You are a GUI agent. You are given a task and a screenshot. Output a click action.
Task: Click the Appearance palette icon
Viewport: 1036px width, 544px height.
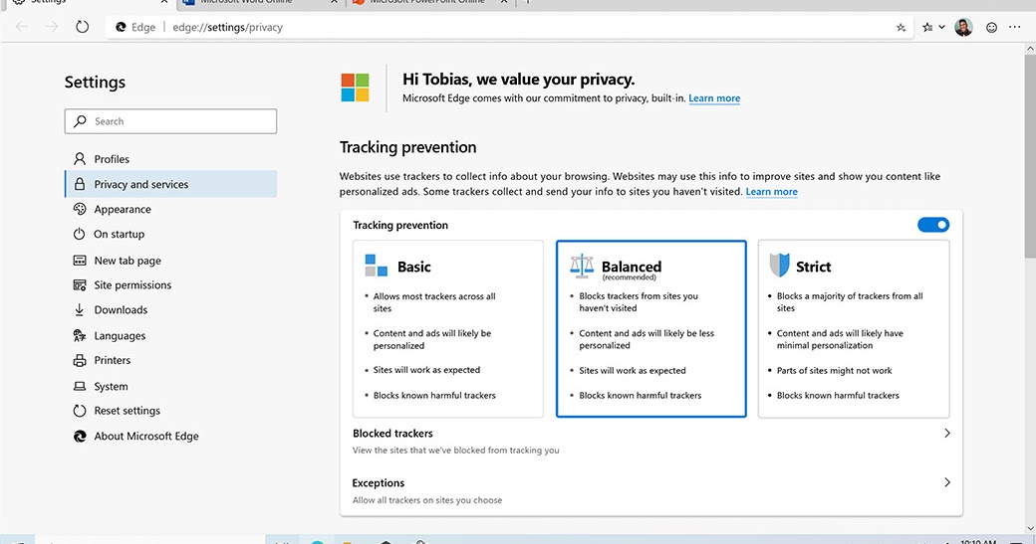click(x=80, y=209)
